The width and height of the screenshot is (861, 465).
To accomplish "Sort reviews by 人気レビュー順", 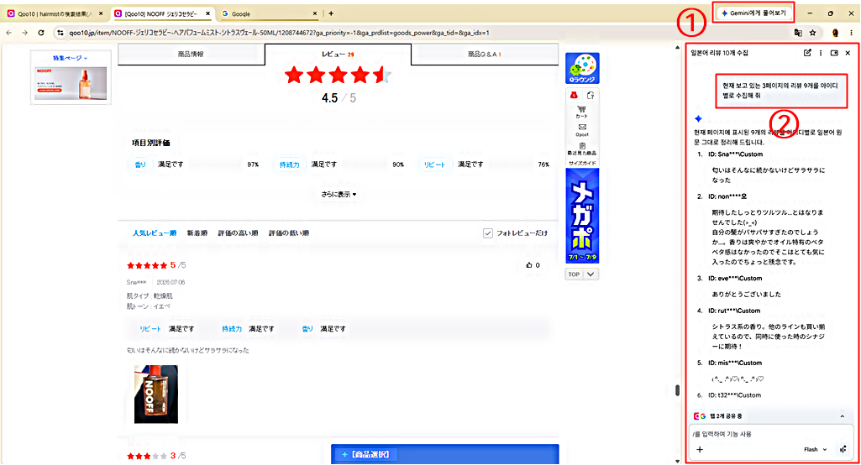I will (x=155, y=233).
